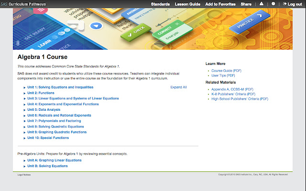Open Unit 1: Solving Equations and Inequalities

pos(60,87)
